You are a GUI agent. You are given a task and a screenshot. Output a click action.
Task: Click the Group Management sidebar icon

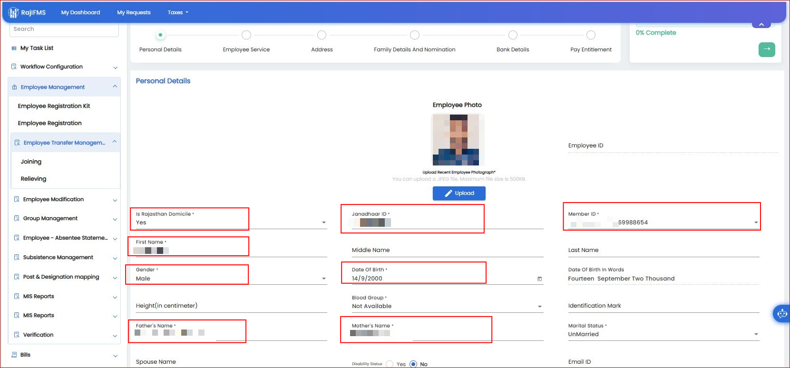point(17,218)
